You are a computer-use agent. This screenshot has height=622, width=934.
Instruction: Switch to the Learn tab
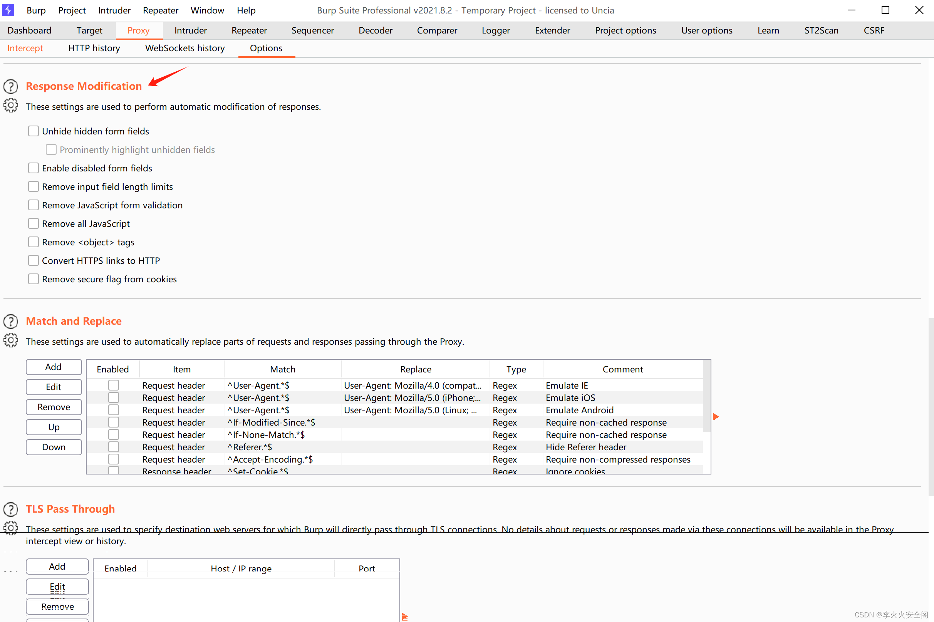(768, 30)
